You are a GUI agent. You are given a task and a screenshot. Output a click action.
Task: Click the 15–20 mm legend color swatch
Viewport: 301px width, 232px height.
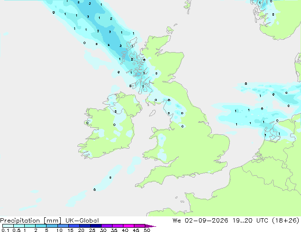coord(74,226)
